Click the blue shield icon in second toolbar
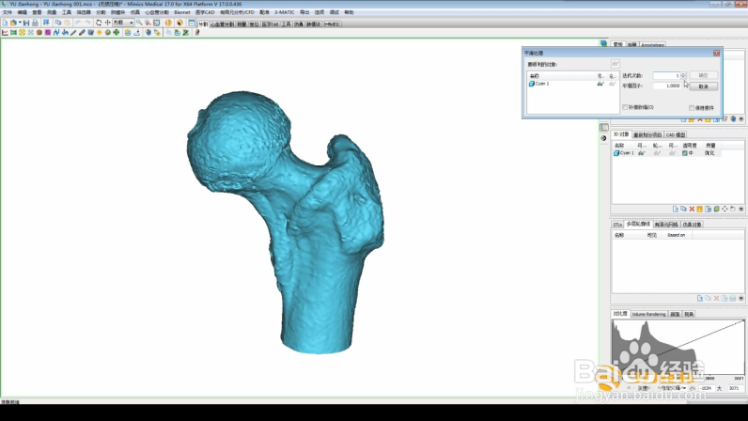This screenshot has height=421, width=748. [148, 33]
